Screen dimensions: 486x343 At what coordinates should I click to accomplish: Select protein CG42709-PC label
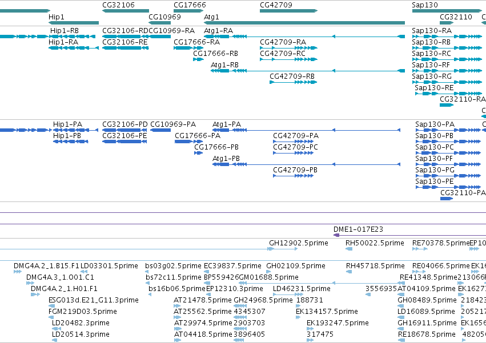pyautogui.click(x=295, y=147)
